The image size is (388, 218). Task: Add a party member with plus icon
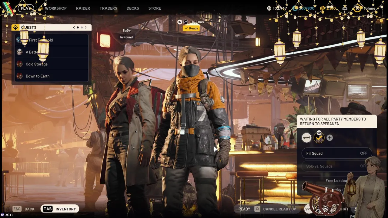click(x=329, y=138)
